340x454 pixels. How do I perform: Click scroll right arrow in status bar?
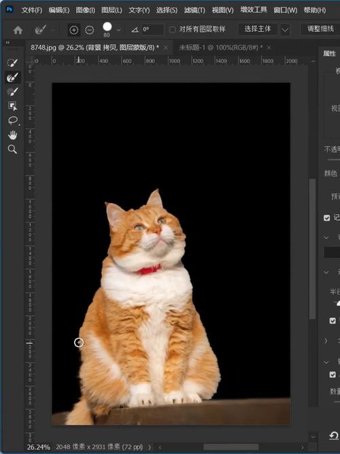pos(303,447)
